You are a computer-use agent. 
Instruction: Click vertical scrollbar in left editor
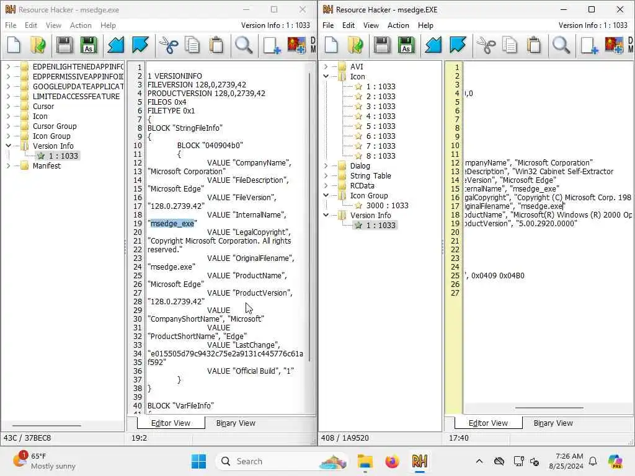click(x=310, y=216)
